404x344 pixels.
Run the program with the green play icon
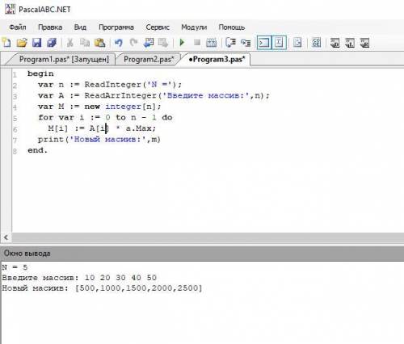[x=182, y=43]
